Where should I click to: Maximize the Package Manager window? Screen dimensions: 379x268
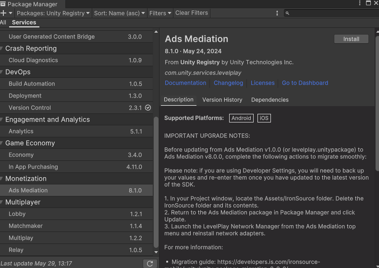tap(368, 3)
